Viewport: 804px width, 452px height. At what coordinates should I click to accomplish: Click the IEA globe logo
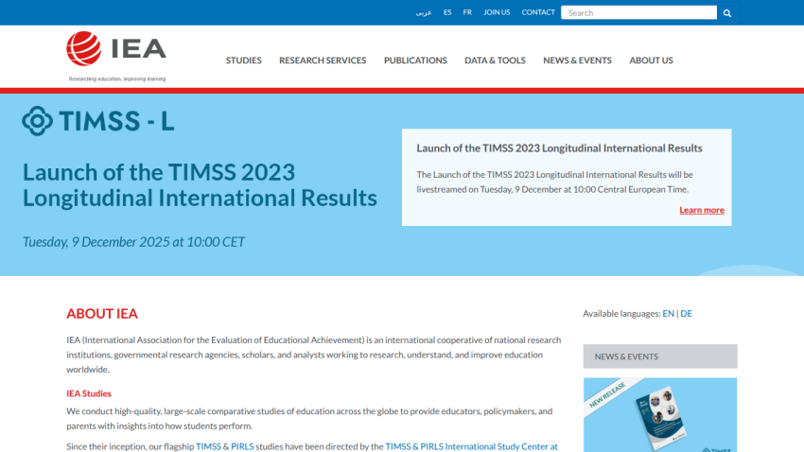pos(83,48)
